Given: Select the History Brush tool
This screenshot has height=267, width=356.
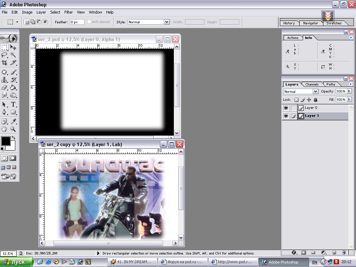Looking at the screenshot, I should pos(13,80).
